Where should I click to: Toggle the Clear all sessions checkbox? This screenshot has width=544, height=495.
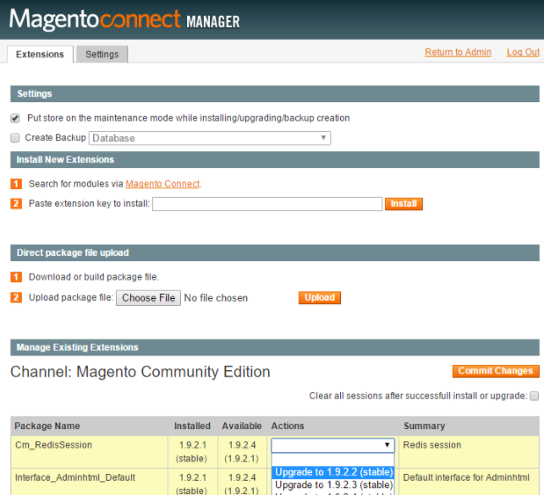coord(534,396)
